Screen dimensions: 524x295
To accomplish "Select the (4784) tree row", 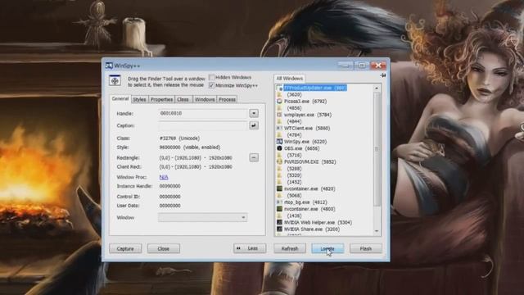I will [x=294, y=134].
